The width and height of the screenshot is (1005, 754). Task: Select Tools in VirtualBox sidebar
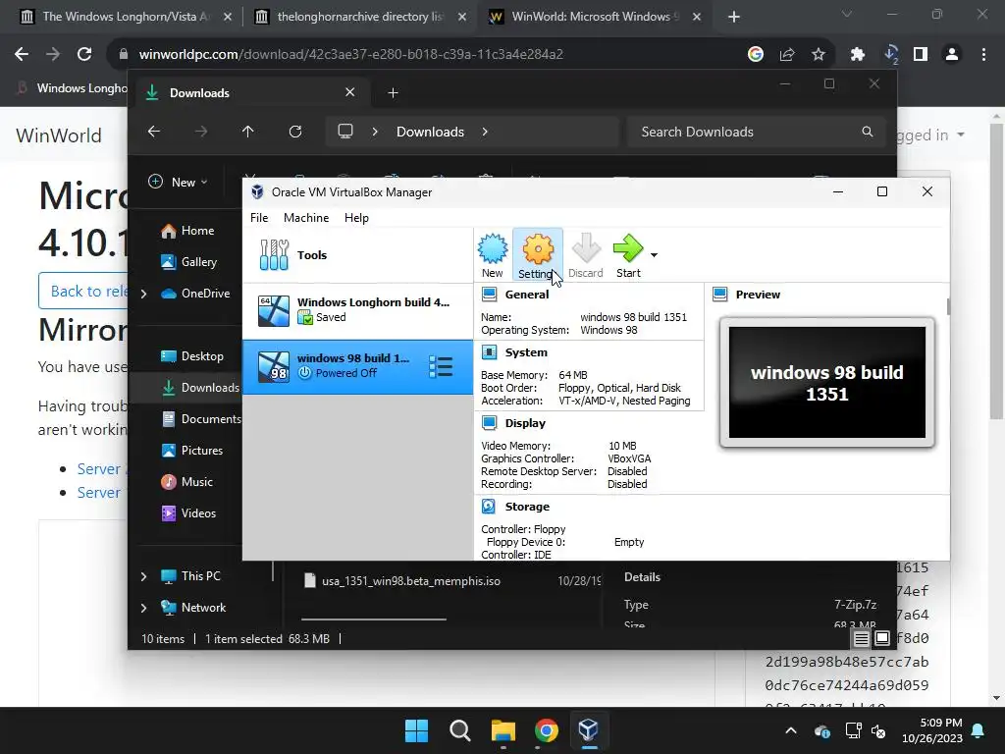tap(357, 255)
